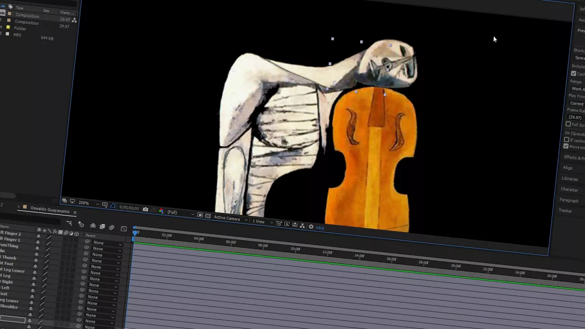This screenshot has height=329, width=585.
Task: Click the +0.0 exposure value
Action: click(320, 228)
